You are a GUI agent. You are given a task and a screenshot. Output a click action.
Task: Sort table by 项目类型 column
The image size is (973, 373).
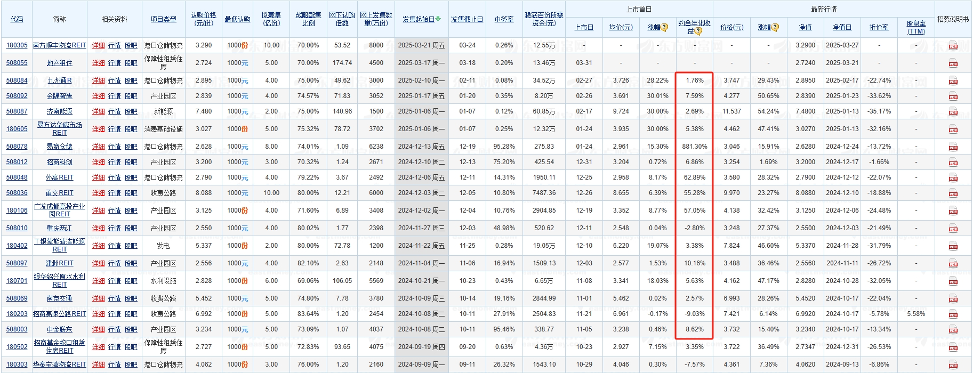pyautogui.click(x=163, y=19)
